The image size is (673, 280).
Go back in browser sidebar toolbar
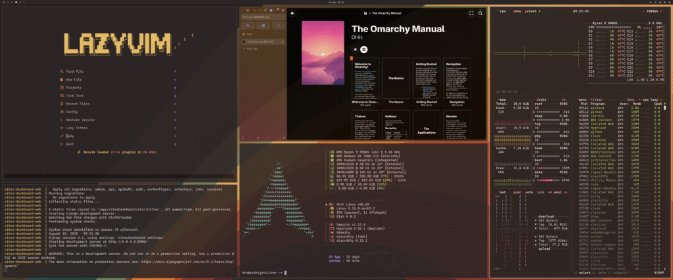(254, 10)
